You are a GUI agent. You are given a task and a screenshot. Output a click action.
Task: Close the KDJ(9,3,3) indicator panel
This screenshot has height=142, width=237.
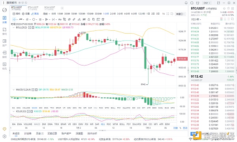pyautogui.click(x=32, y=111)
